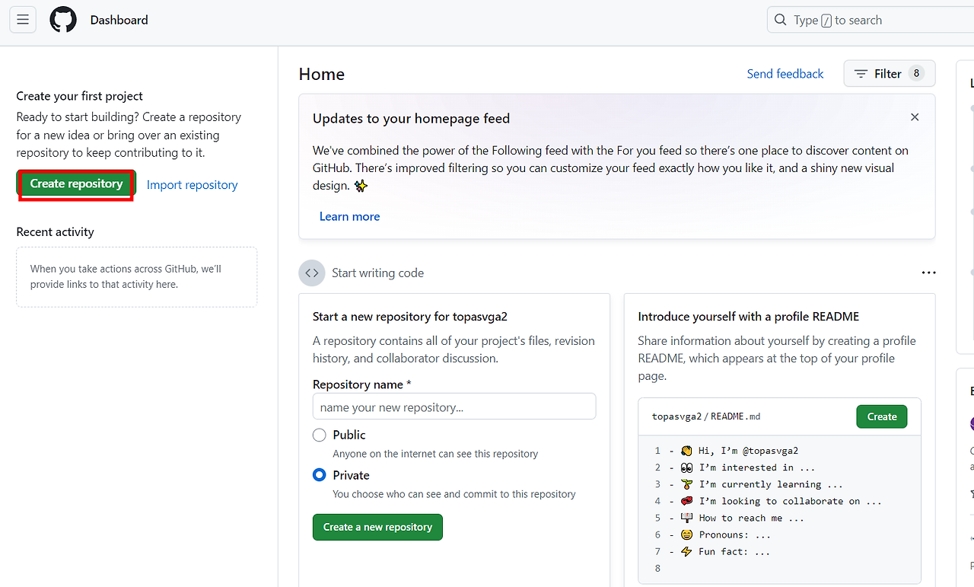This screenshot has width=974, height=587.
Task: Click the Dashboard header title
Action: [x=119, y=20]
